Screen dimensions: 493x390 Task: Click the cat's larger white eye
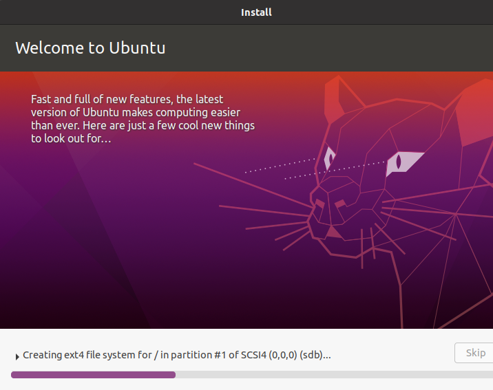[x=403, y=162]
